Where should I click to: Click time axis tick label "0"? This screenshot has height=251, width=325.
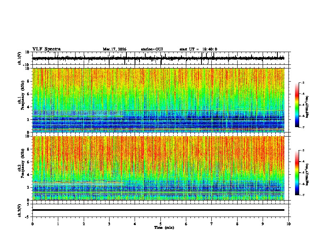32,224
